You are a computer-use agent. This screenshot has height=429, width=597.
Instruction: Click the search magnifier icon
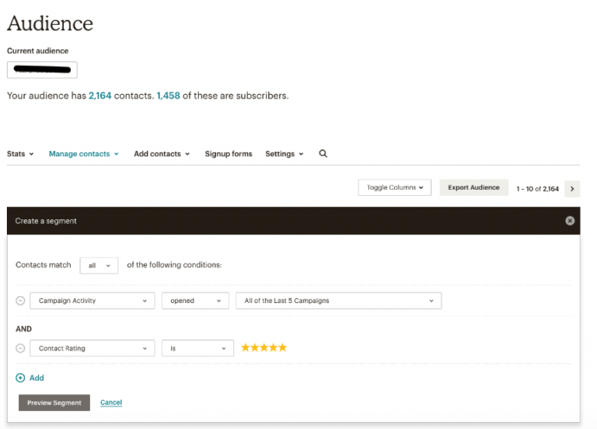tap(323, 154)
